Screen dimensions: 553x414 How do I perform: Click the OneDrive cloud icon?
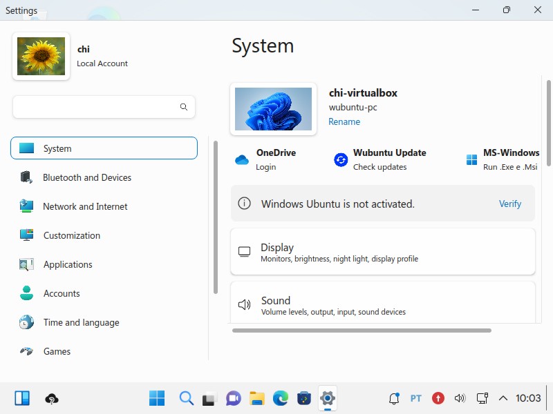(241, 160)
